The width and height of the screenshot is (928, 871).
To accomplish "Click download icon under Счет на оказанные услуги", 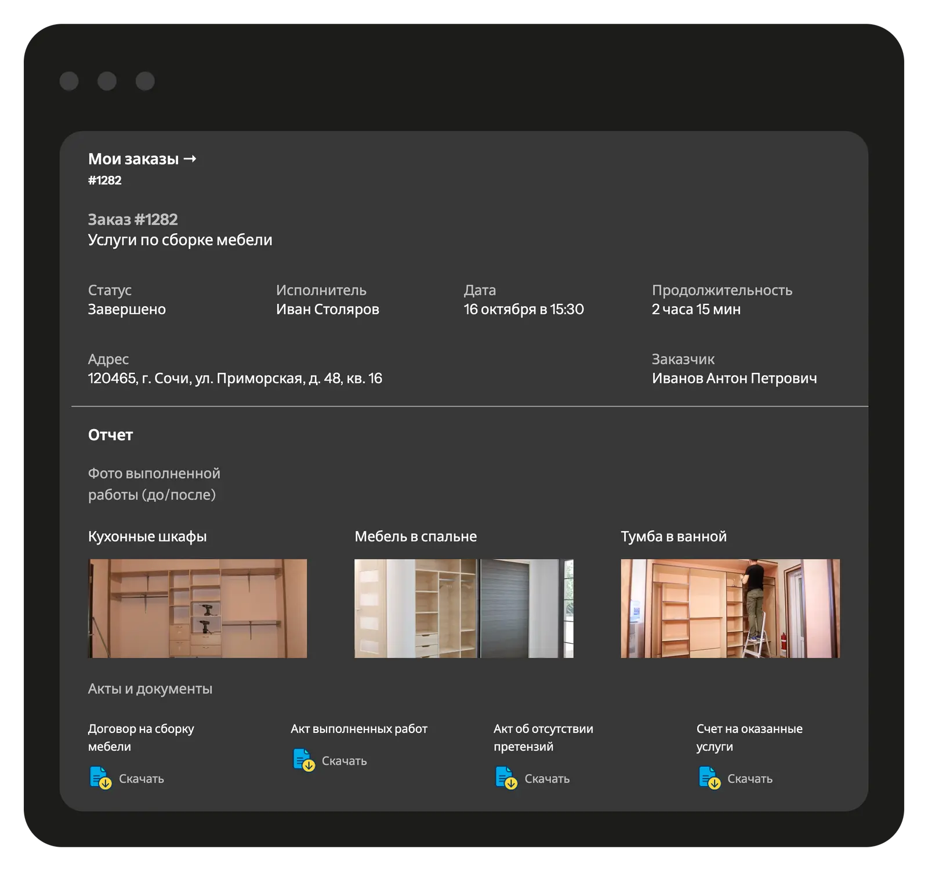I will [709, 778].
